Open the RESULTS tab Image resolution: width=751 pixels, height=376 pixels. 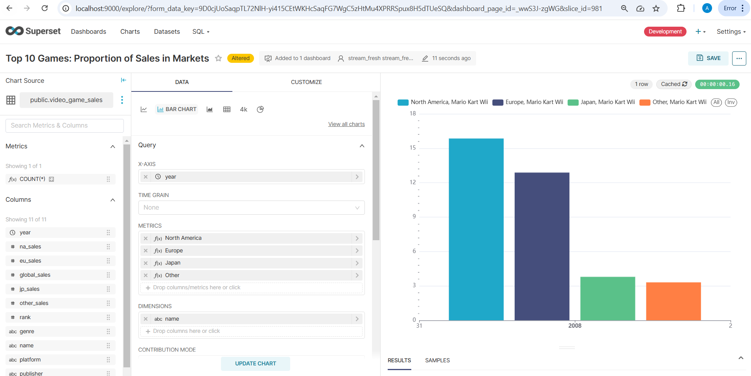coord(399,360)
